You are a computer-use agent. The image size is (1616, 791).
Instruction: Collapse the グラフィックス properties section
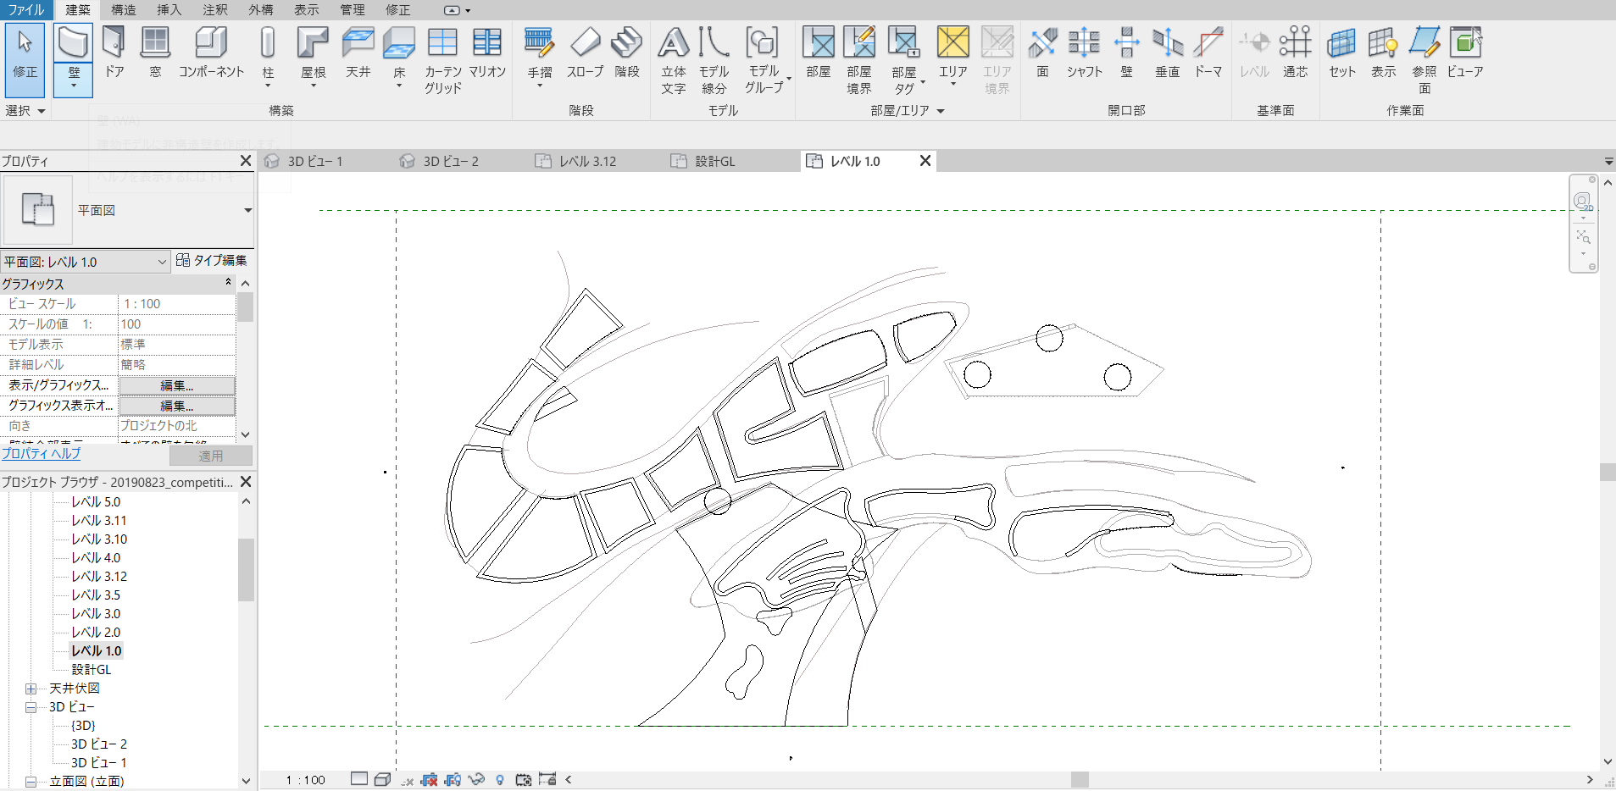228,282
